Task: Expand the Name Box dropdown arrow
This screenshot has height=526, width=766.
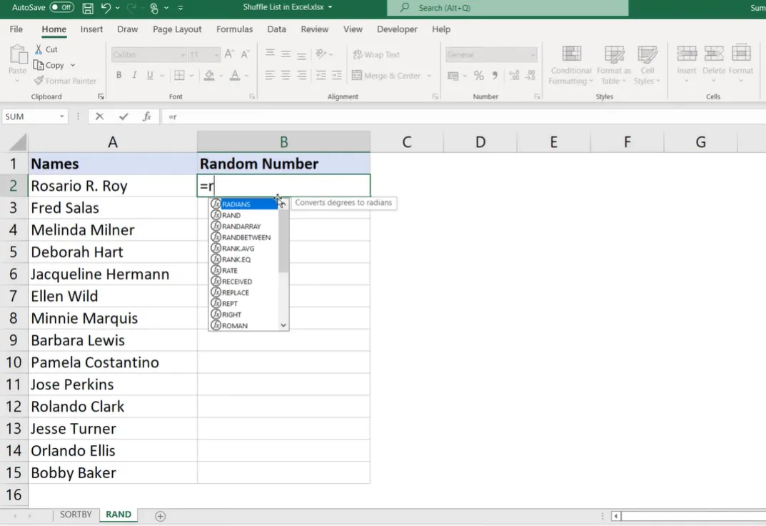Action: pyautogui.click(x=62, y=116)
